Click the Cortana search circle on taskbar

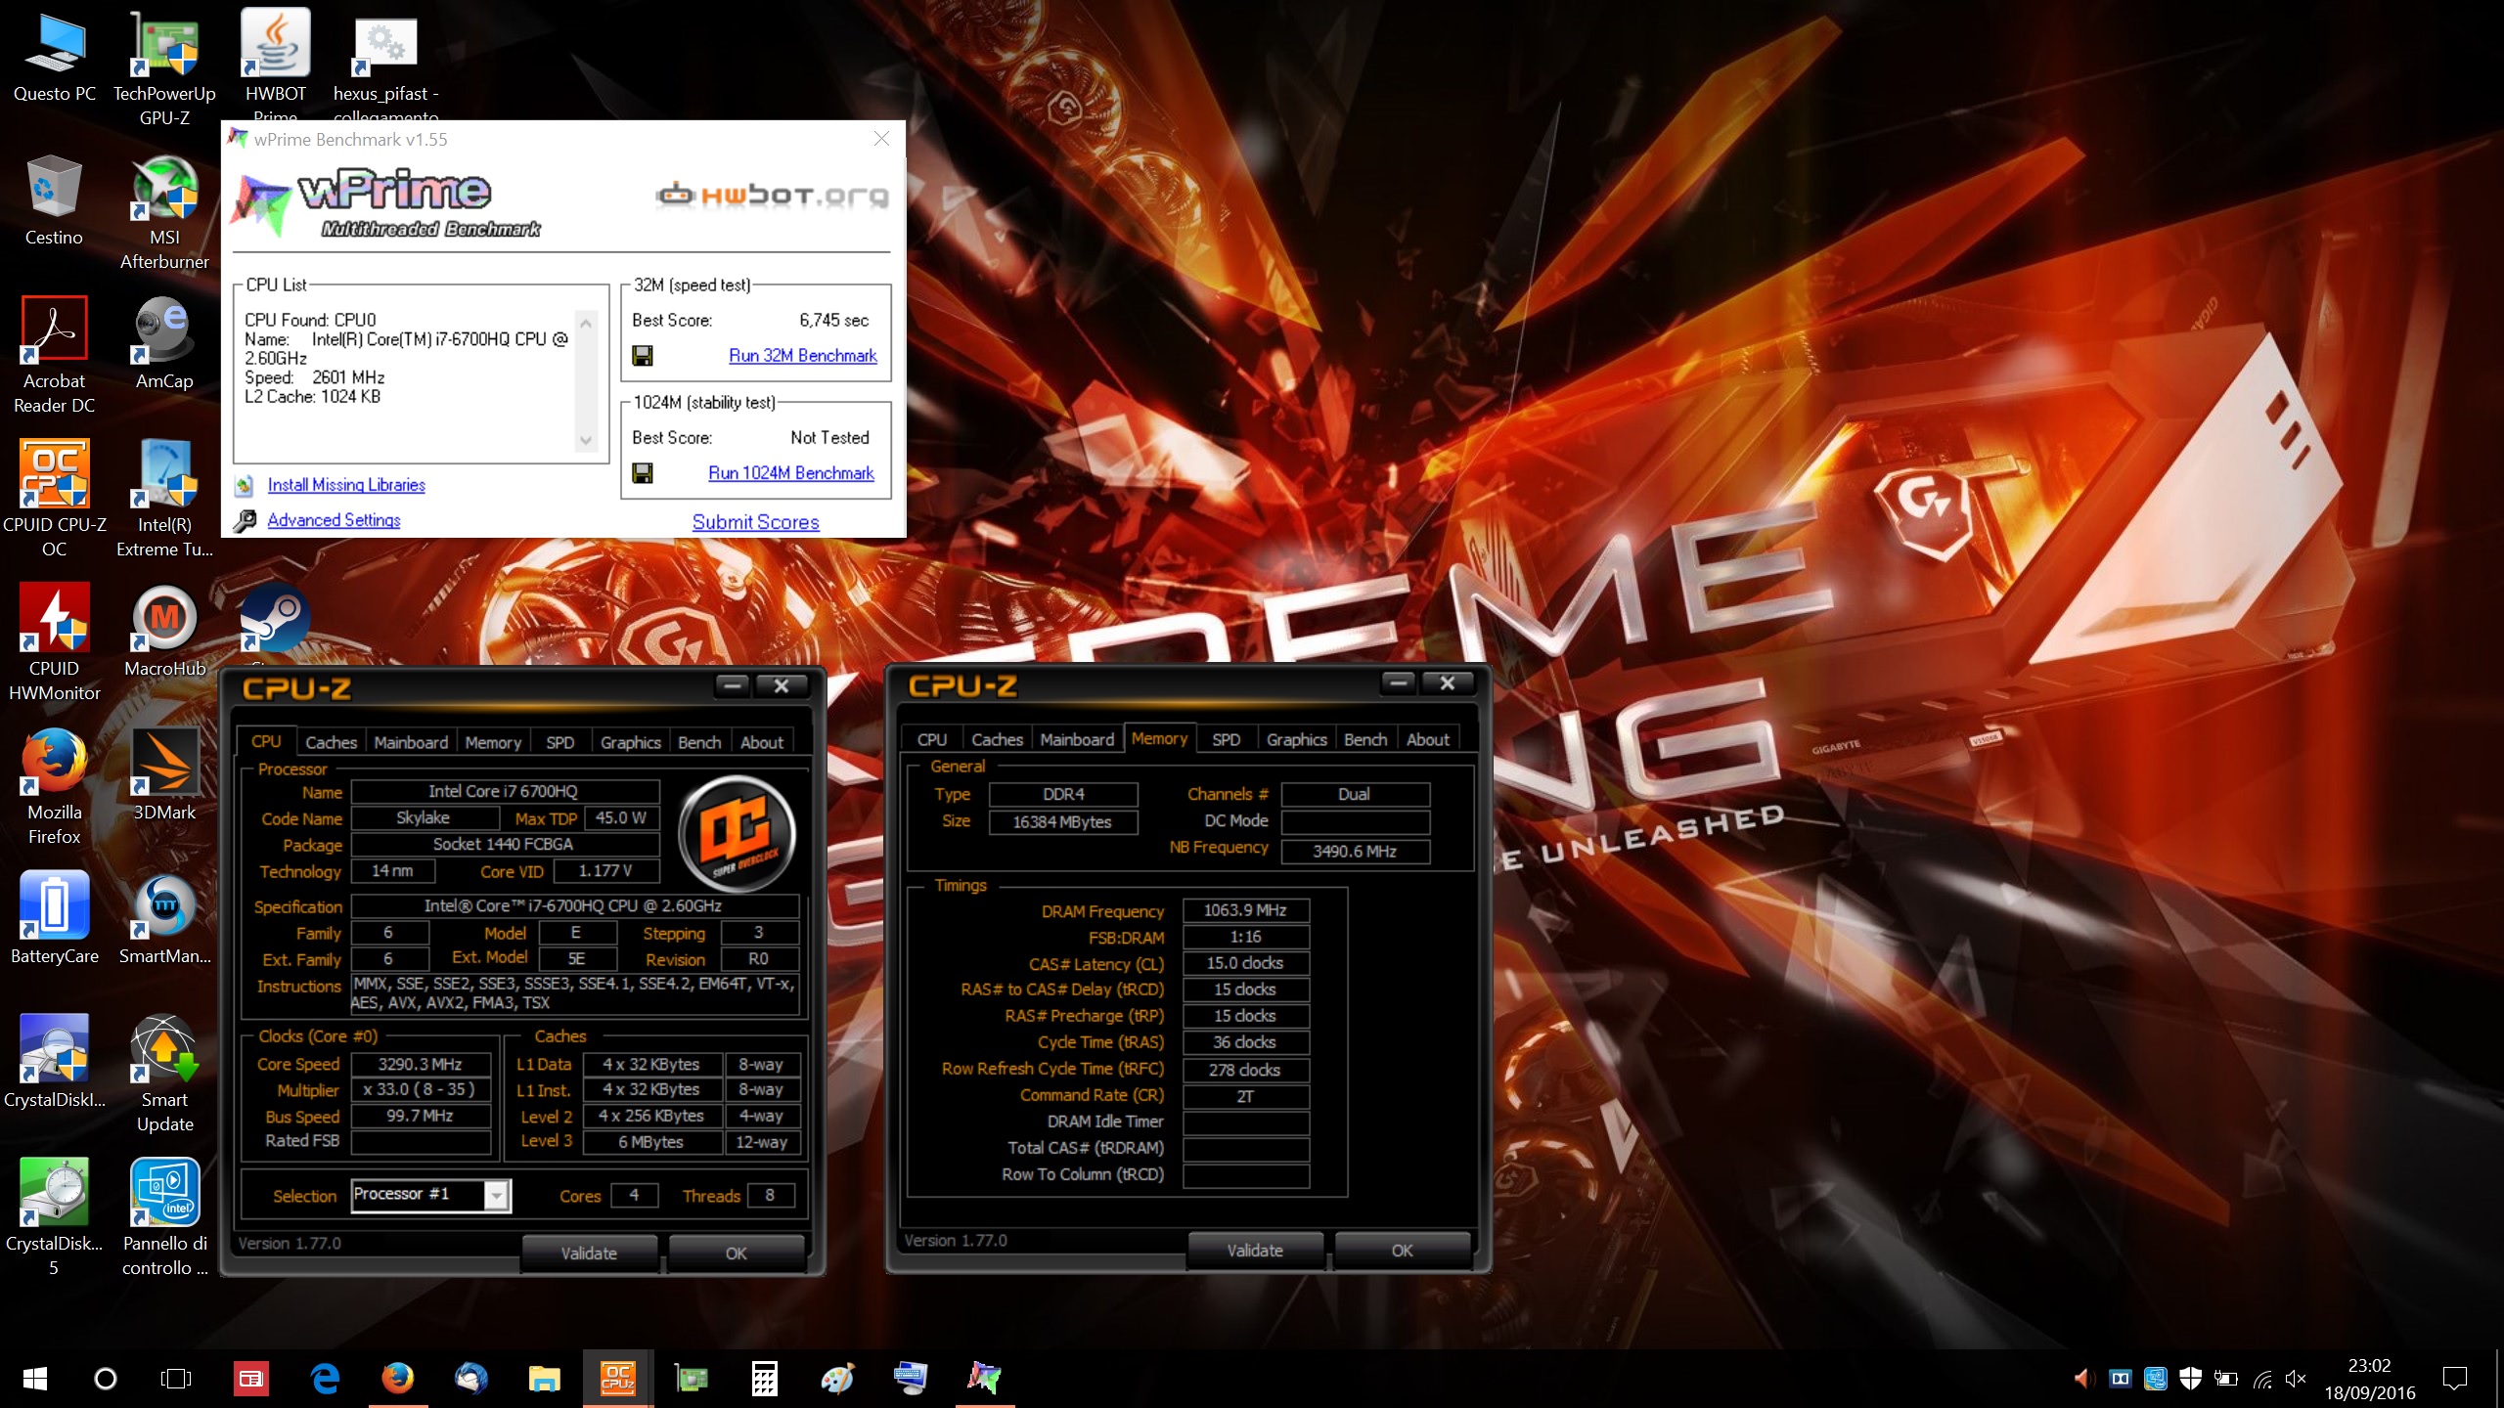105,1379
